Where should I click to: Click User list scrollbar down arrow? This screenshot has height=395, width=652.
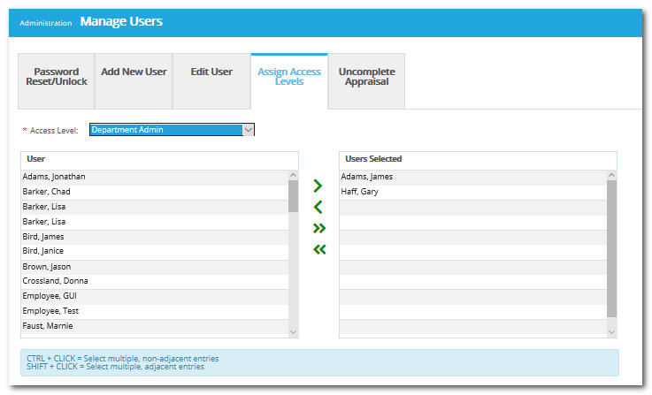(293, 330)
